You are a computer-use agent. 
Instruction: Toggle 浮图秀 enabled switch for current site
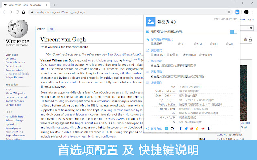234,32
